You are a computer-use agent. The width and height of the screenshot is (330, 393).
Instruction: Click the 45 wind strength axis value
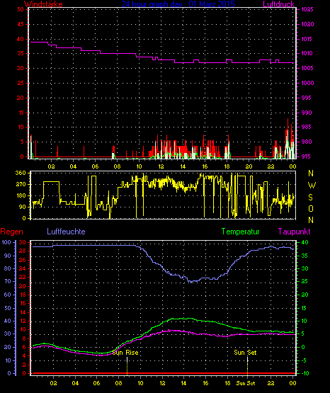click(x=21, y=24)
